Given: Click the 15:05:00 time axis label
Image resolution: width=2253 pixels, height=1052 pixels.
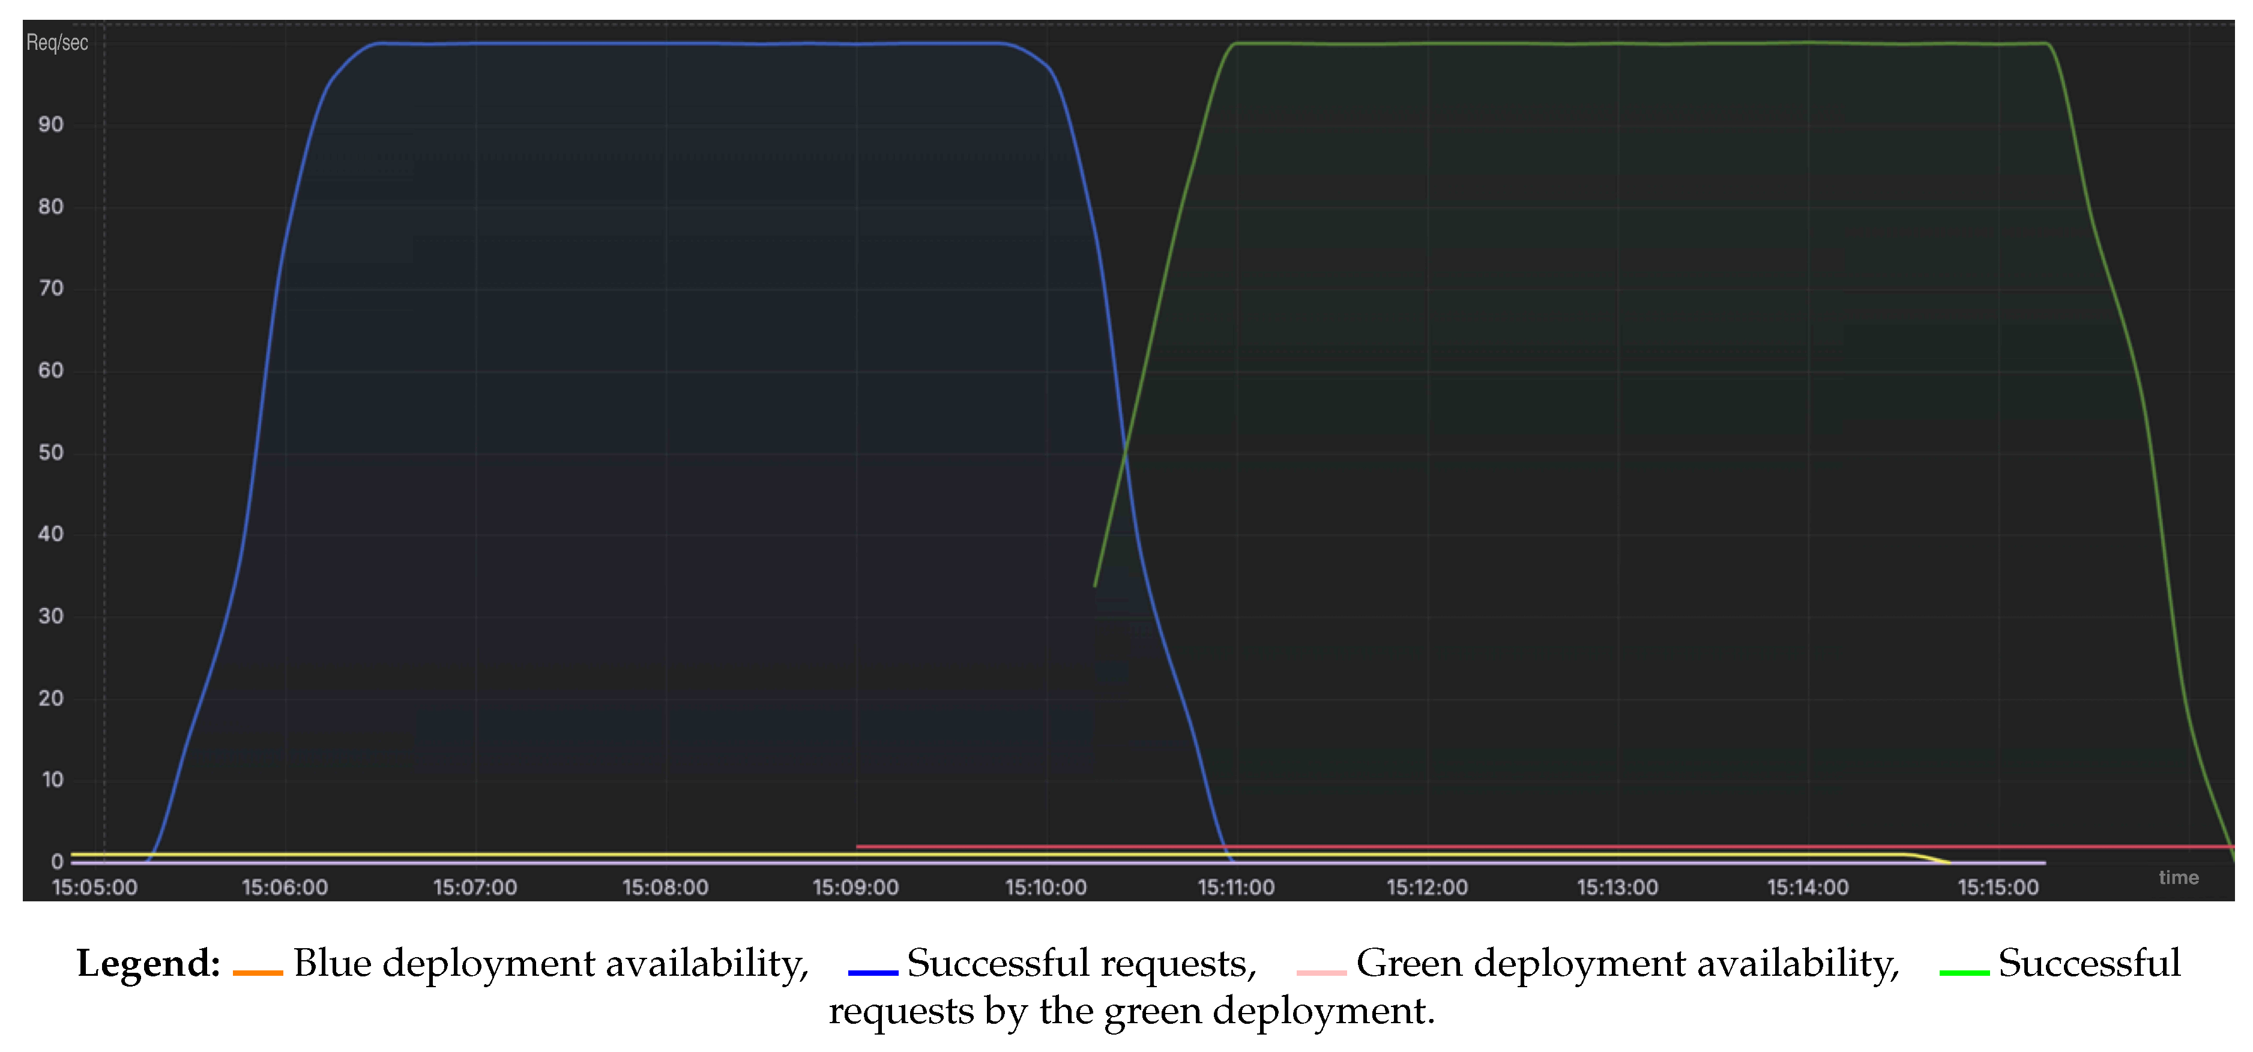Looking at the screenshot, I should 94,888.
